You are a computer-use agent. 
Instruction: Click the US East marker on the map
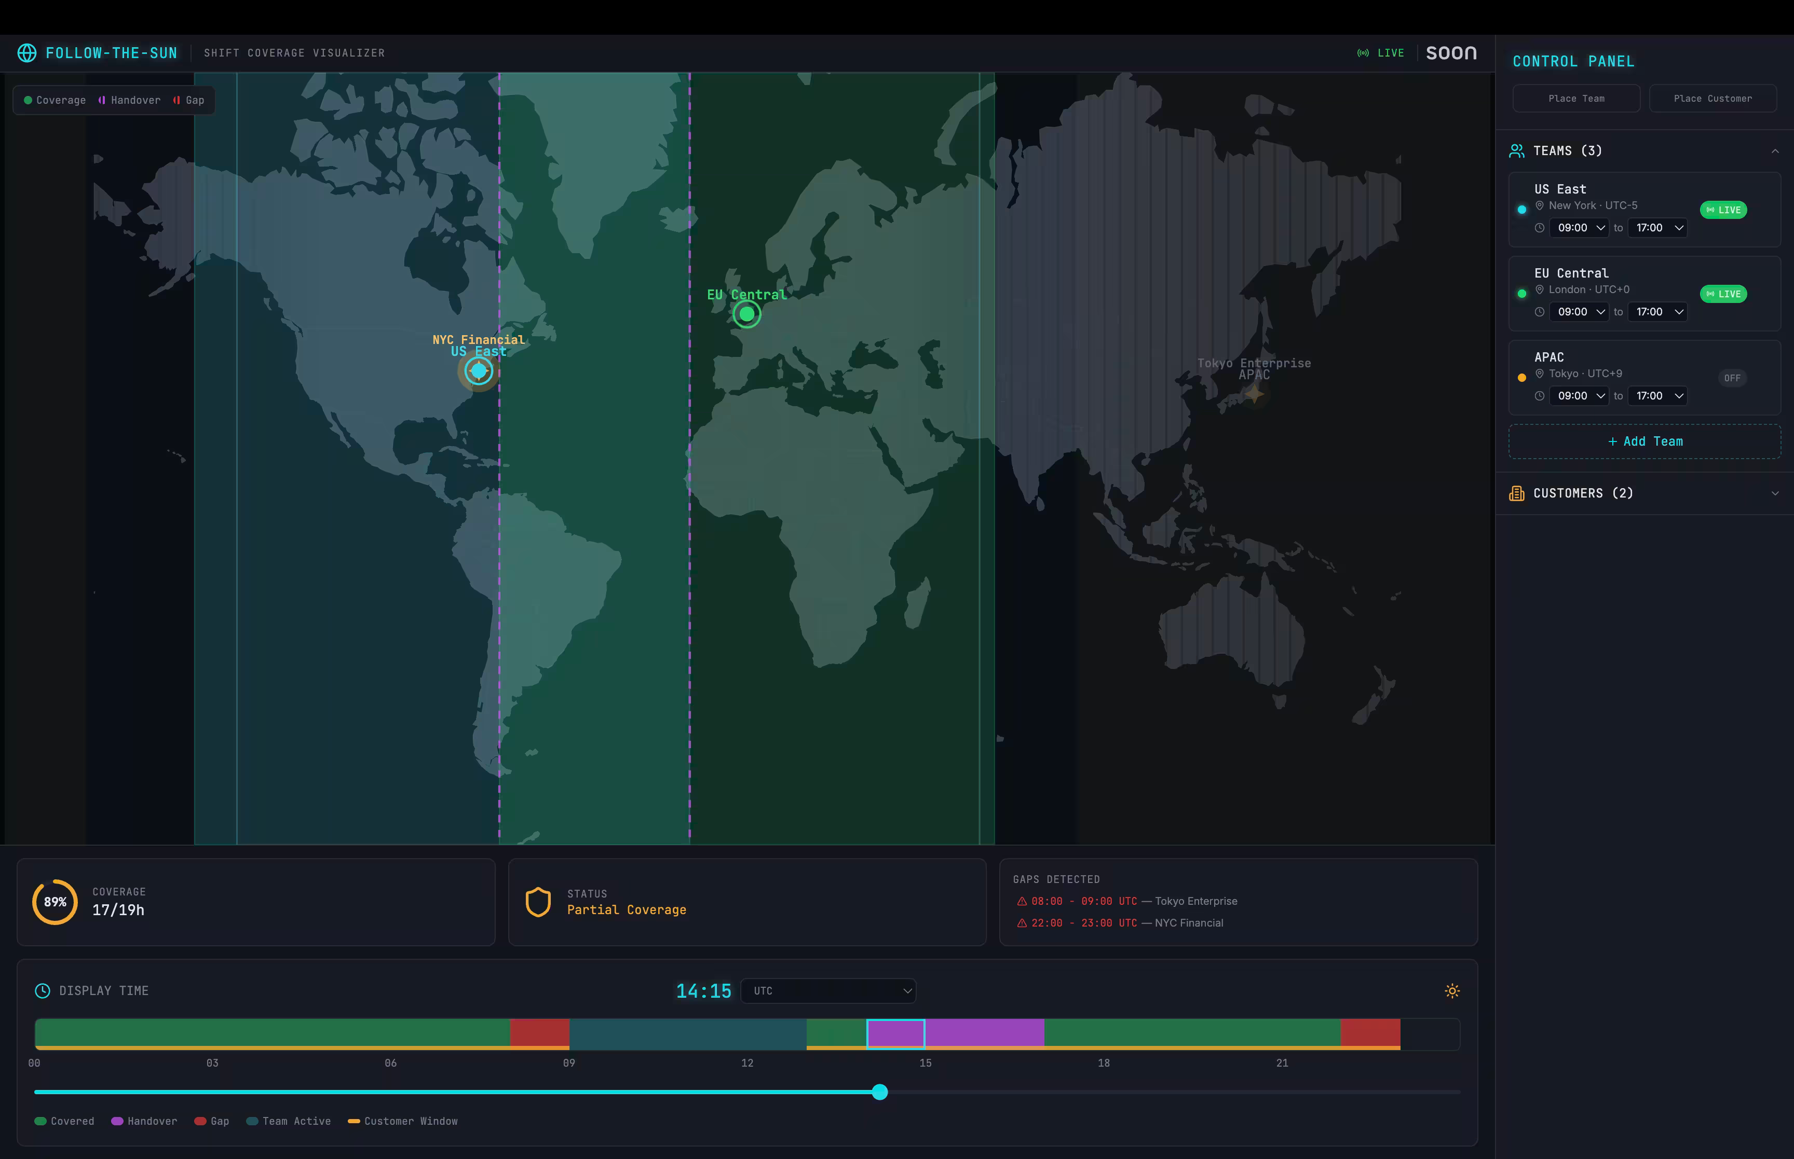tap(478, 370)
